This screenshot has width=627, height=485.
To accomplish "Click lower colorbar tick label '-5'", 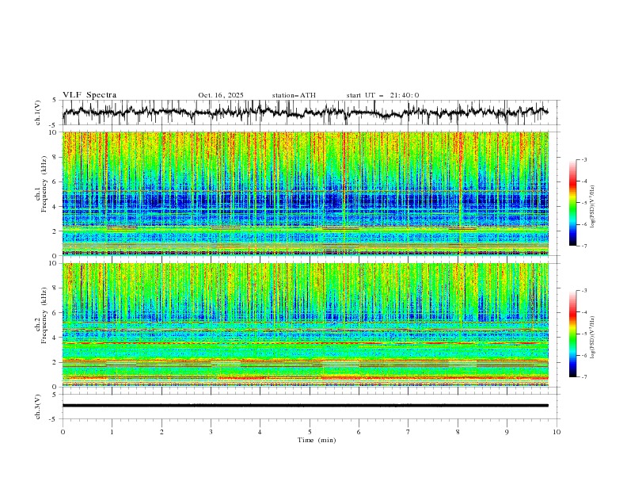I will click(x=584, y=334).
